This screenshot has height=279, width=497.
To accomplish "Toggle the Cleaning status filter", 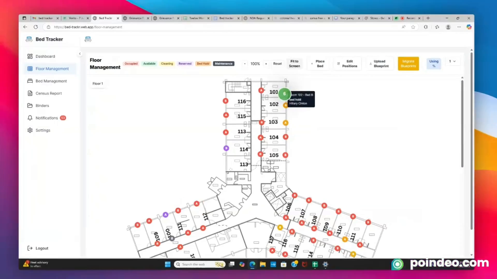I will pos(167,64).
